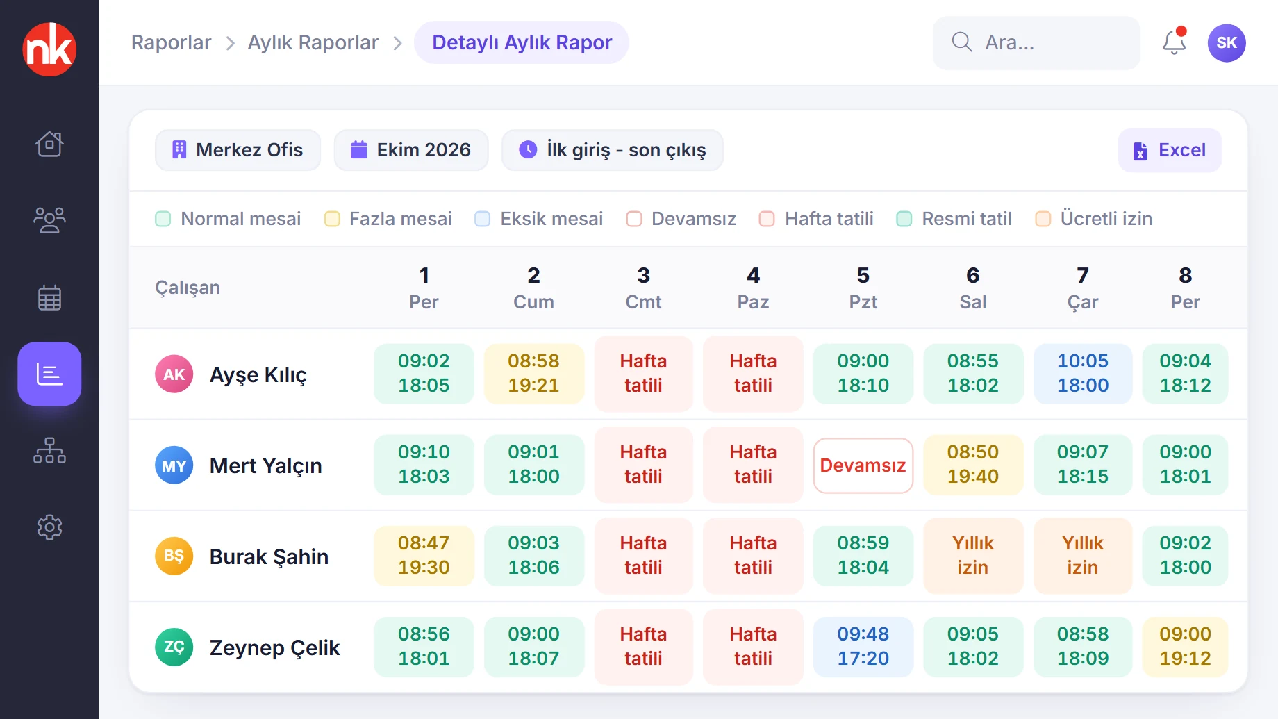Click Ayşe Kılıç's AK avatar
This screenshot has width=1278, height=719.
(174, 374)
